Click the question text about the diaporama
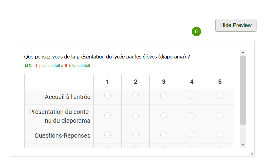Screen dimensions: 272x162 [107, 57]
